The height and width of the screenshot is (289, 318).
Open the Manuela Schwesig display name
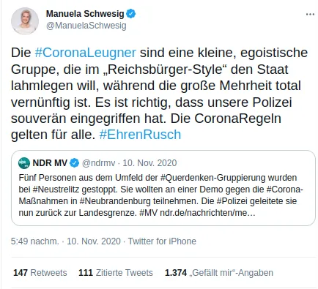(85, 14)
